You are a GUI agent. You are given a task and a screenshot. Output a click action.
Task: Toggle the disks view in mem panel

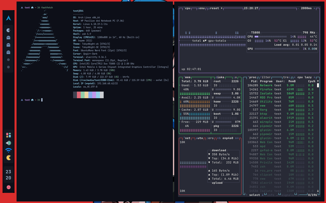(220, 77)
